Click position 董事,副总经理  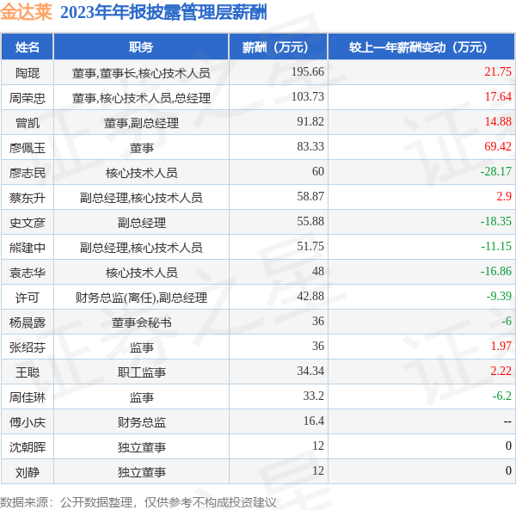pyautogui.click(x=141, y=123)
